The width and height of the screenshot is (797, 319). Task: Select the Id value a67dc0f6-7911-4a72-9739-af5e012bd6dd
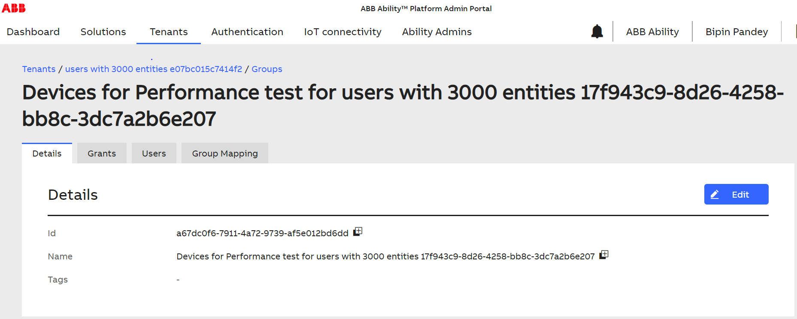tap(262, 233)
